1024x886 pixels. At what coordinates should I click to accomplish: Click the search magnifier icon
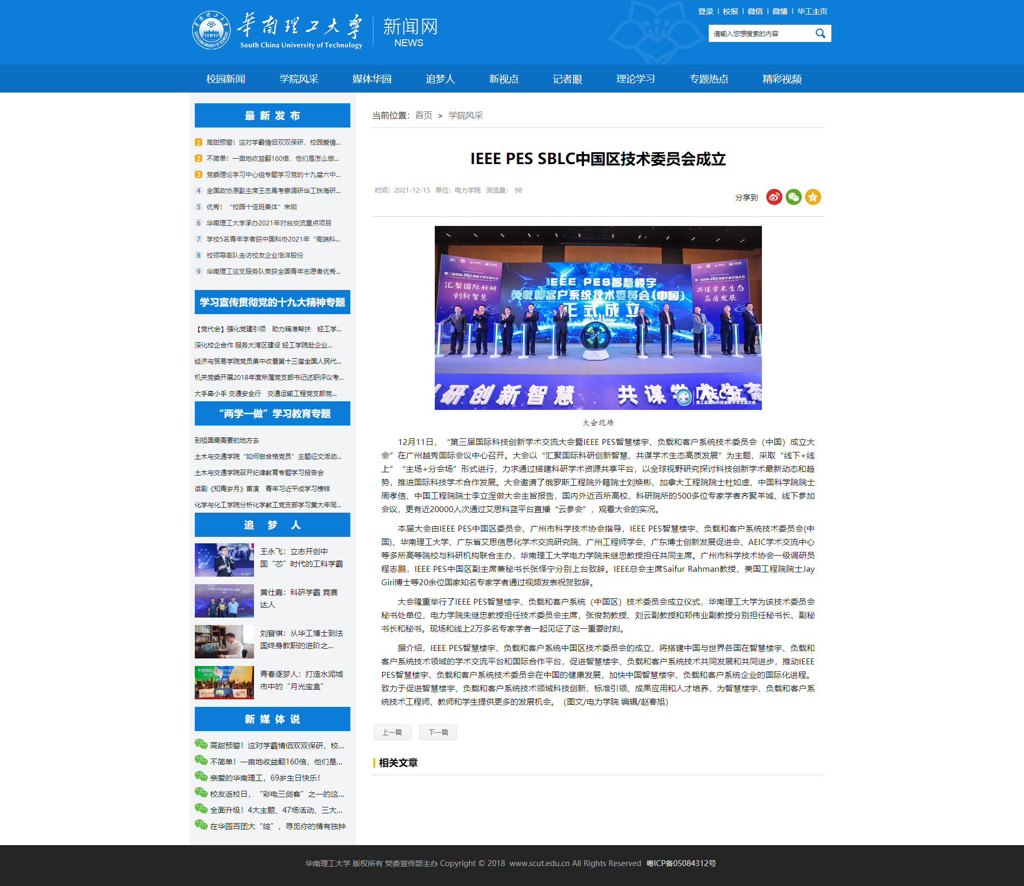[820, 33]
